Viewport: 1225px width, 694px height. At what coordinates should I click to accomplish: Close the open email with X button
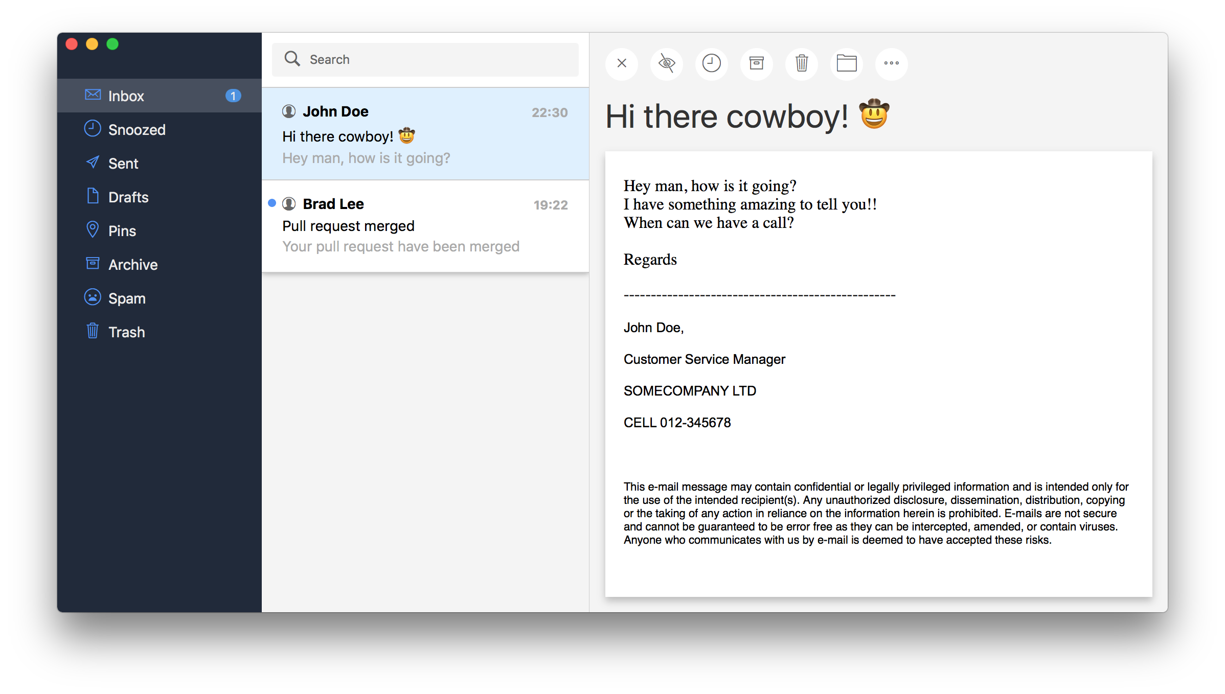[x=621, y=63]
